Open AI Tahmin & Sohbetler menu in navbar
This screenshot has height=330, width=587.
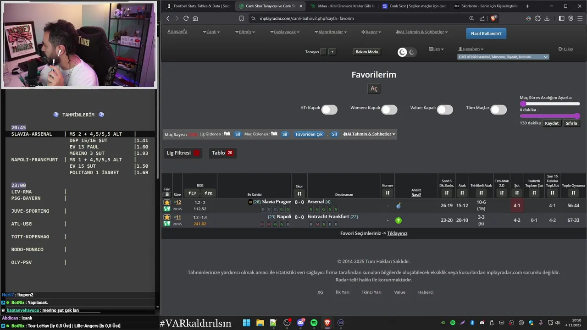coord(422,32)
